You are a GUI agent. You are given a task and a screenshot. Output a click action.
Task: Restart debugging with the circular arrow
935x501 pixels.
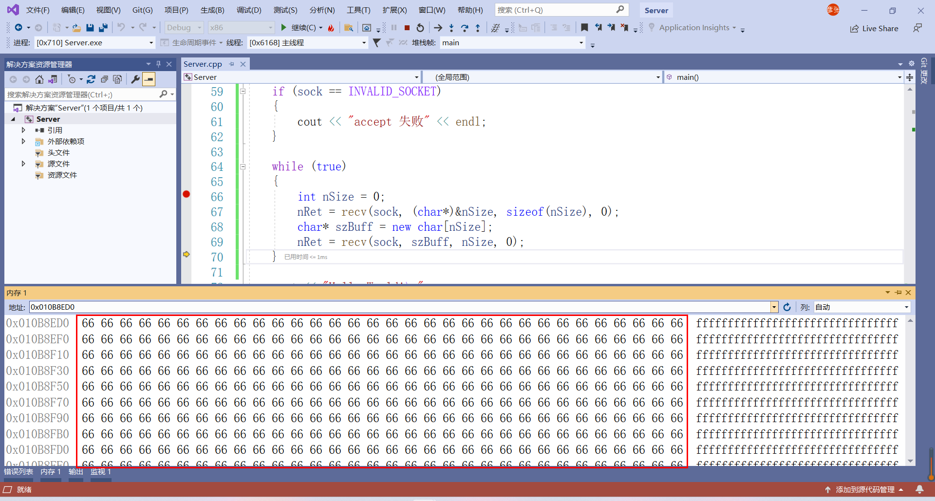tap(420, 28)
